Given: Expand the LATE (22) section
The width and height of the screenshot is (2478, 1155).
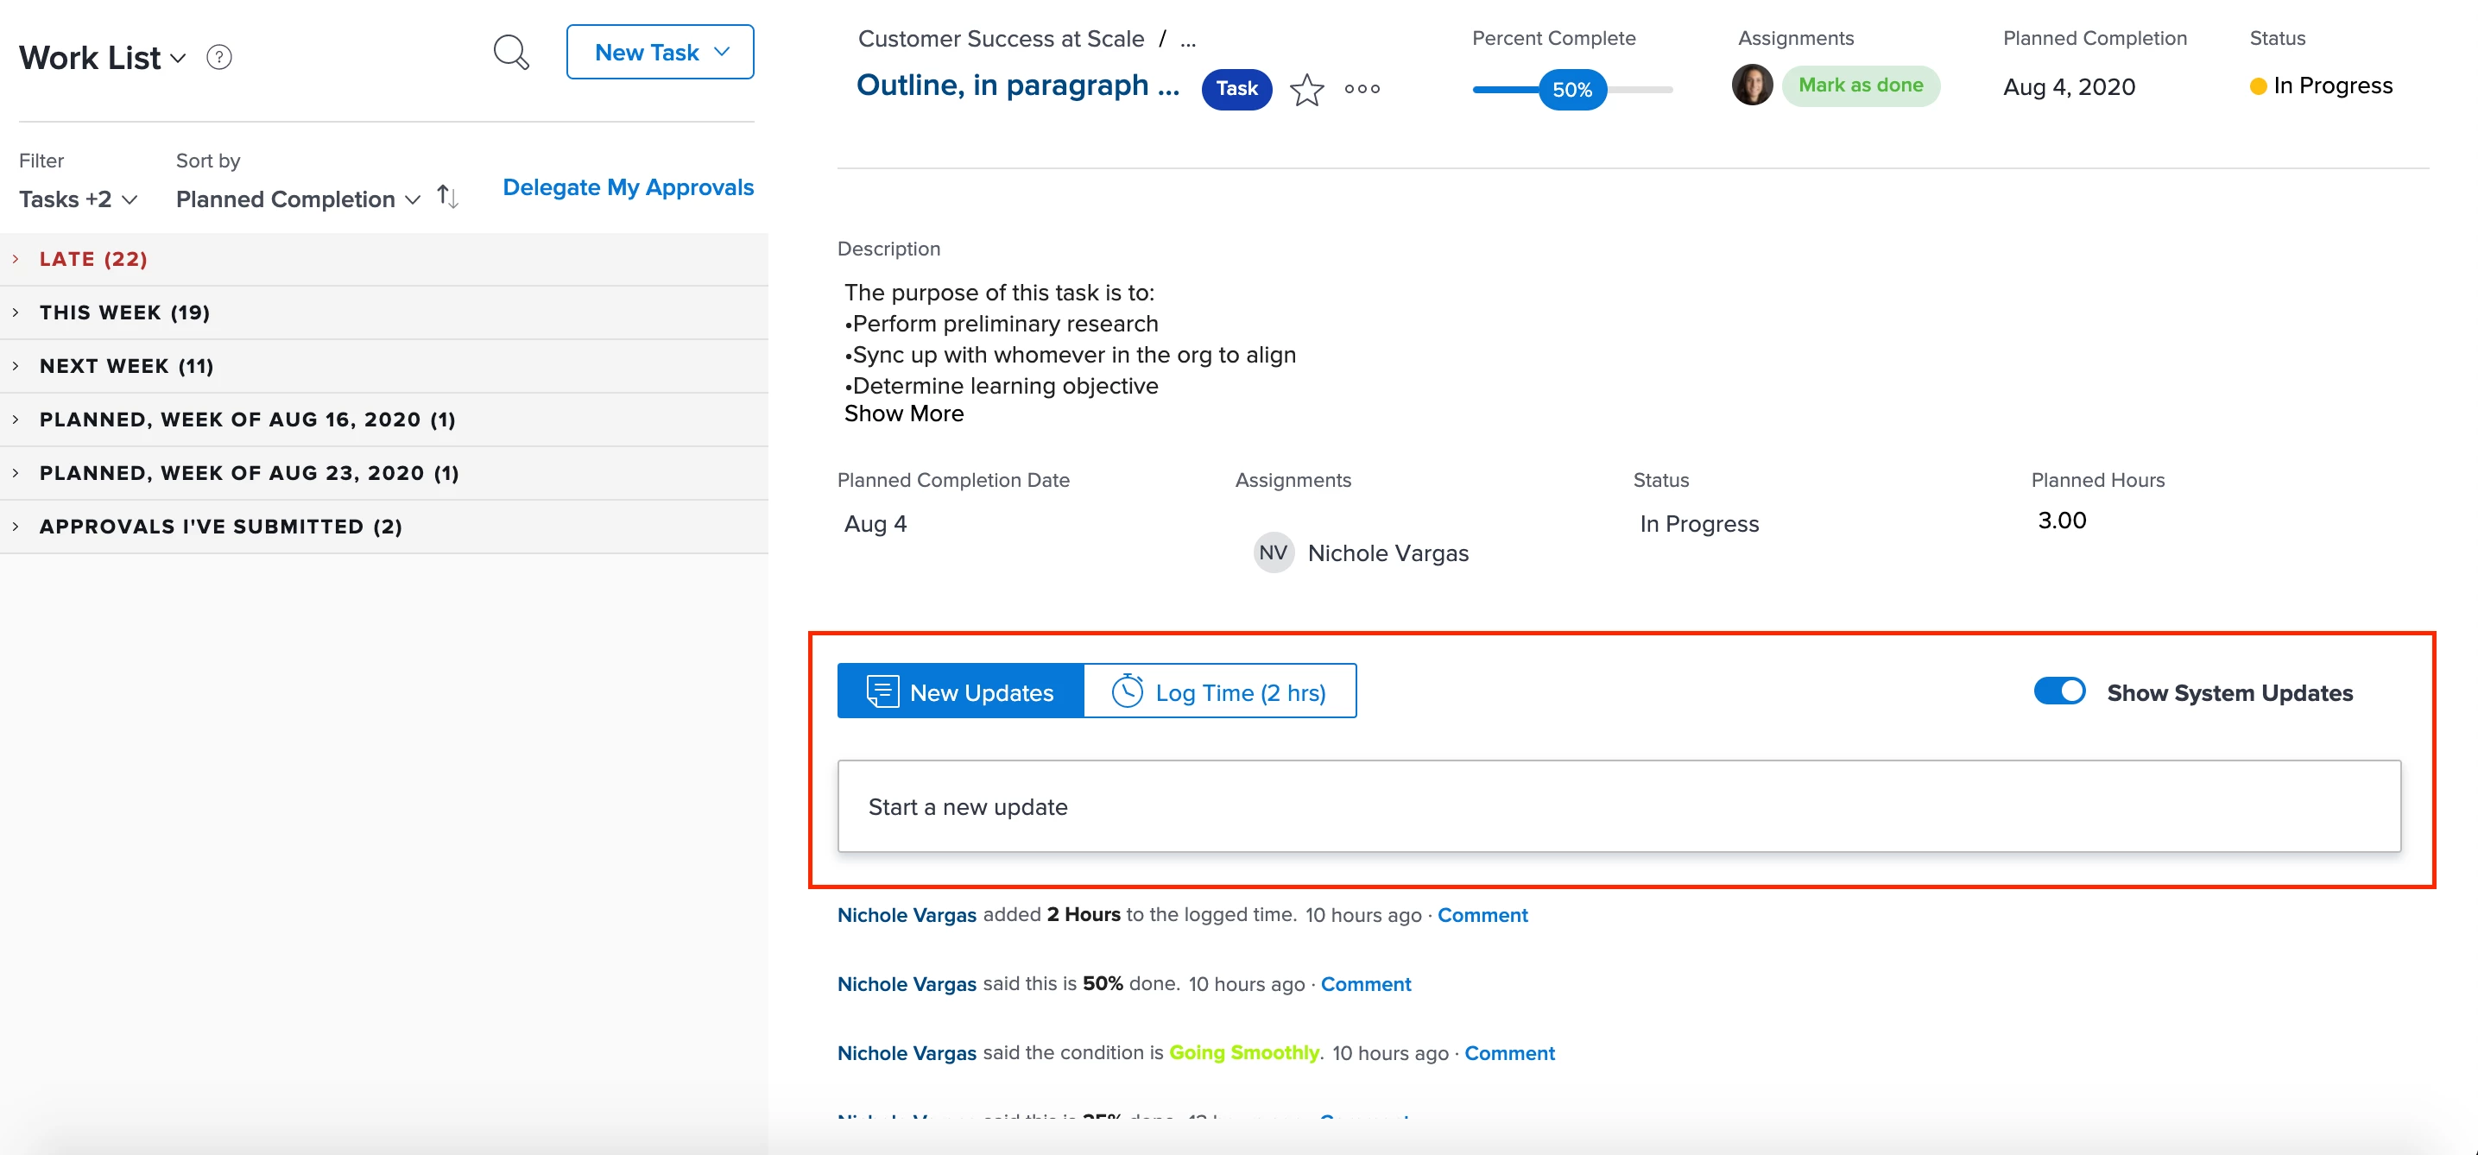Looking at the screenshot, I should (93, 259).
